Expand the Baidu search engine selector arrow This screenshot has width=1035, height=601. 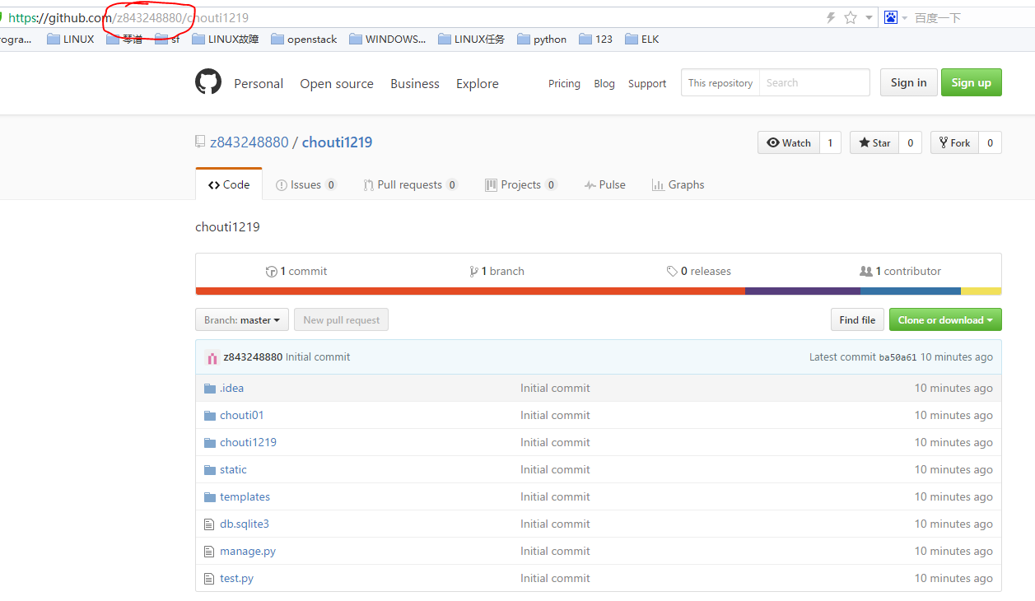click(904, 17)
